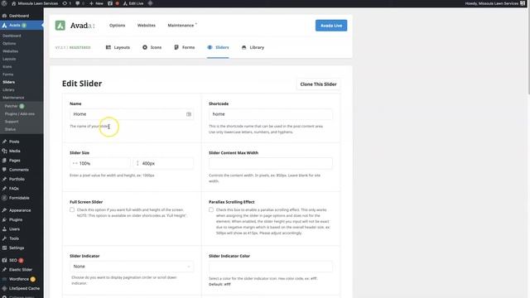Switch to the Icons tab

coord(152,47)
